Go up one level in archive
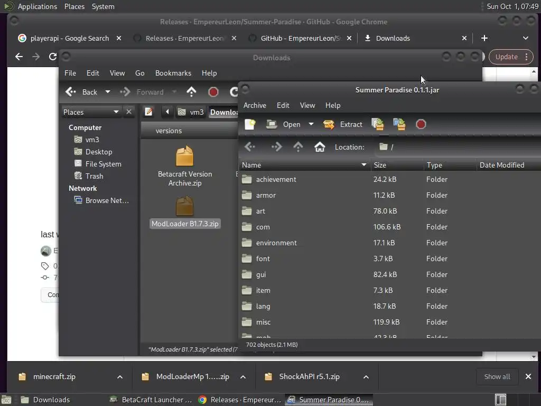This screenshot has height=406, width=541. coord(298,147)
